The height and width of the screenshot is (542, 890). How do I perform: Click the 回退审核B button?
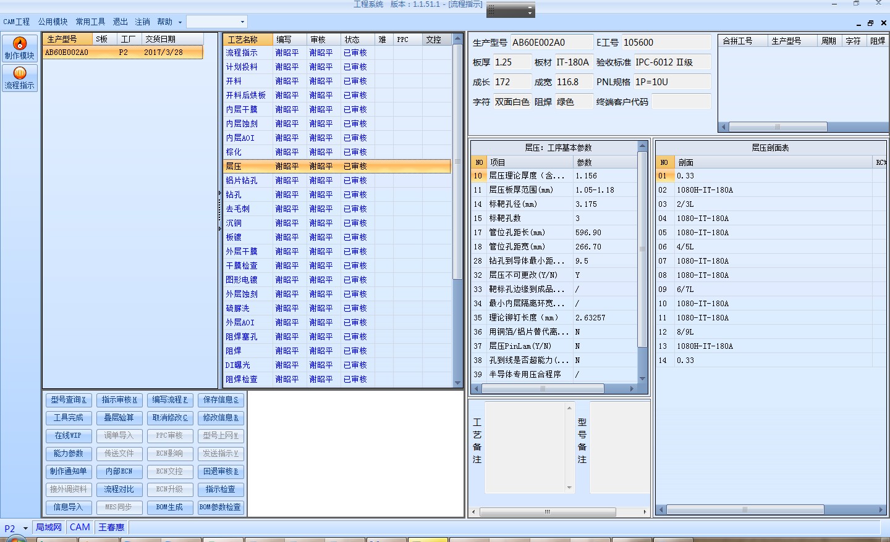tap(221, 472)
